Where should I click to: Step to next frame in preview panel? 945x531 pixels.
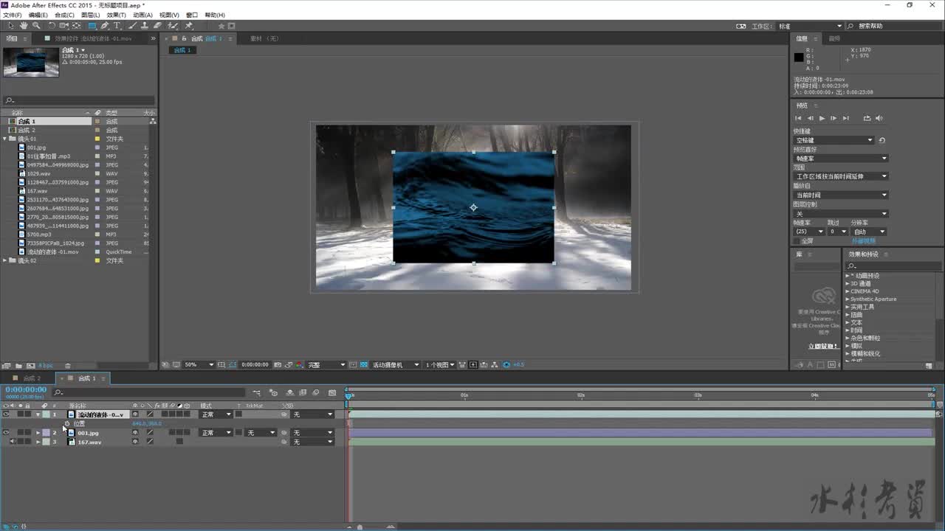[x=834, y=118]
